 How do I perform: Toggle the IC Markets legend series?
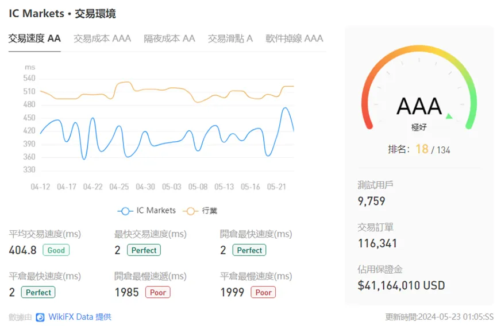(147, 211)
